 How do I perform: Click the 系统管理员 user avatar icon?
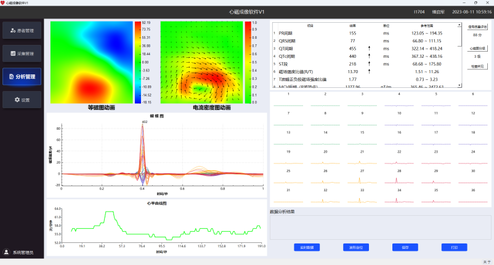[x=6, y=252]
